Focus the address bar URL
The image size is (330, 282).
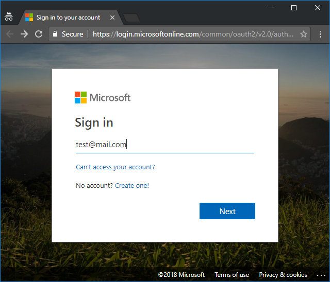(x=193, y=34)
